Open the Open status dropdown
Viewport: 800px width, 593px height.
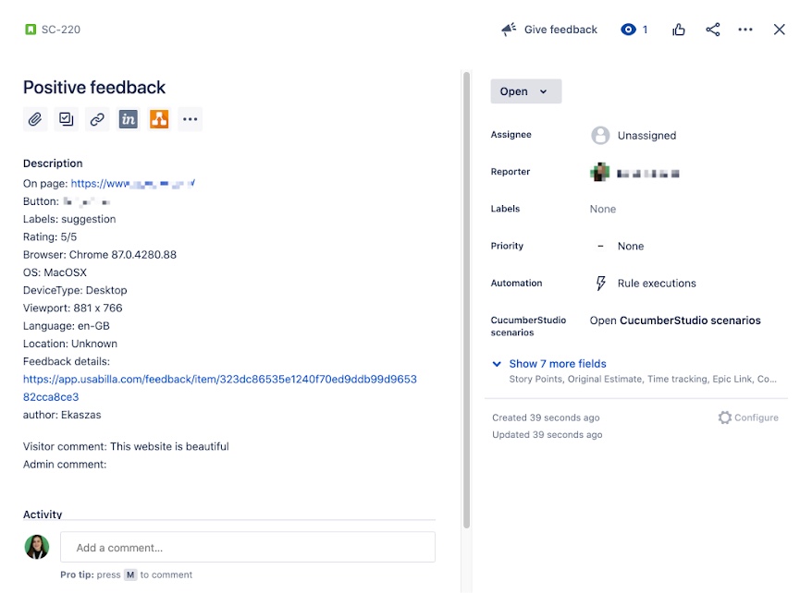coord(525,91)
